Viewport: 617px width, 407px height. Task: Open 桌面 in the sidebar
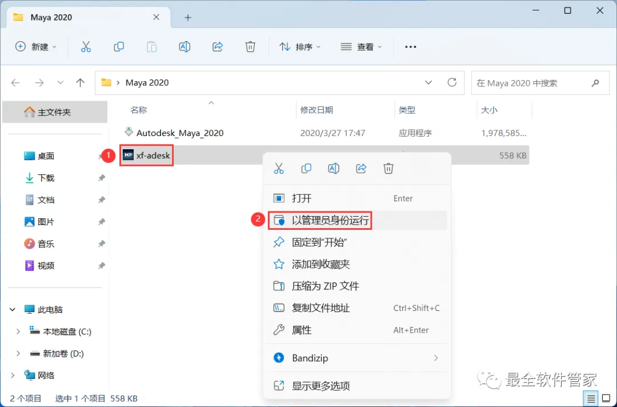pyautogui.click(x=46, y=156)
